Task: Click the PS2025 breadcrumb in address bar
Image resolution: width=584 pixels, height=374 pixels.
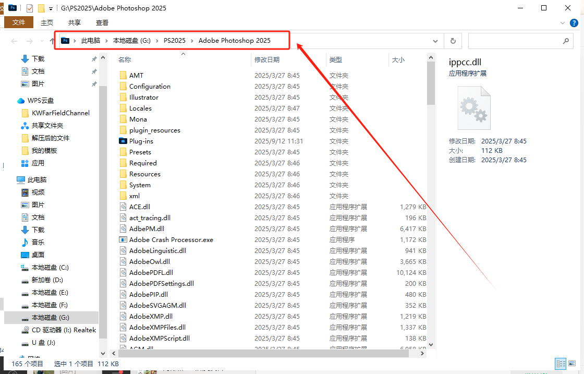Action: point(175,41)
